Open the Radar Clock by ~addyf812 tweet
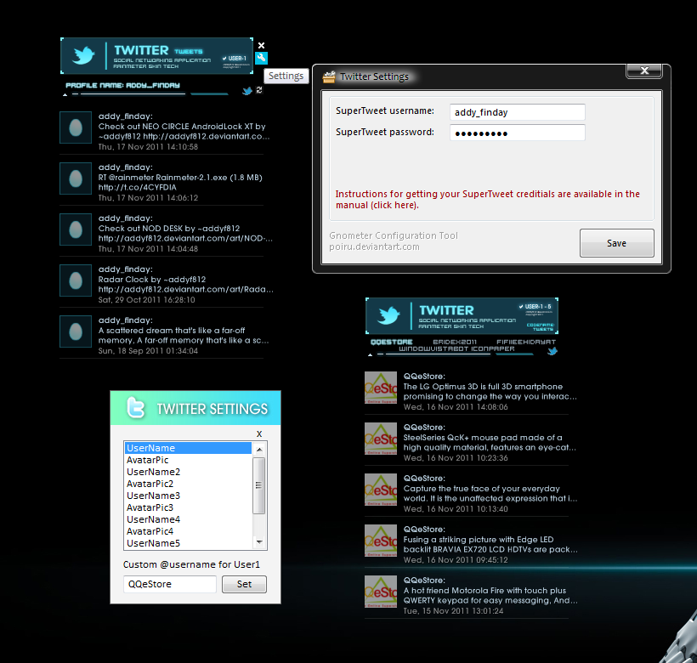This screenshot has height=663, width=697. [x=185, y=285]
